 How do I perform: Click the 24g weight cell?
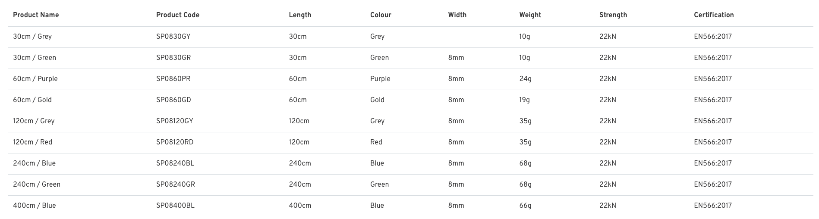pyautogui.click(x=526, y=79)
